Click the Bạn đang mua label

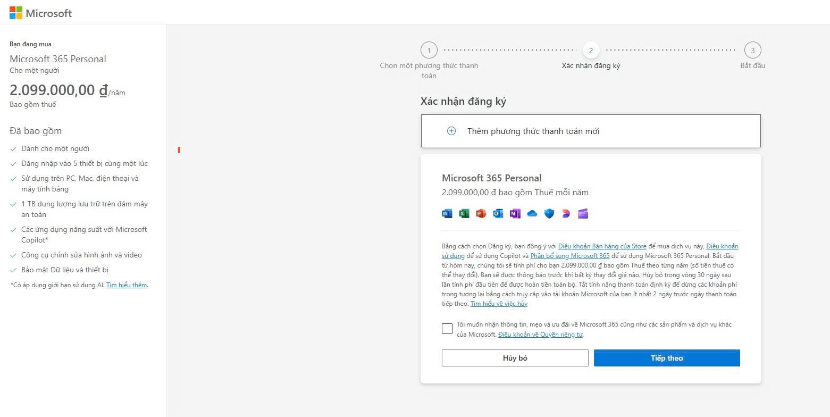[30, 44]
